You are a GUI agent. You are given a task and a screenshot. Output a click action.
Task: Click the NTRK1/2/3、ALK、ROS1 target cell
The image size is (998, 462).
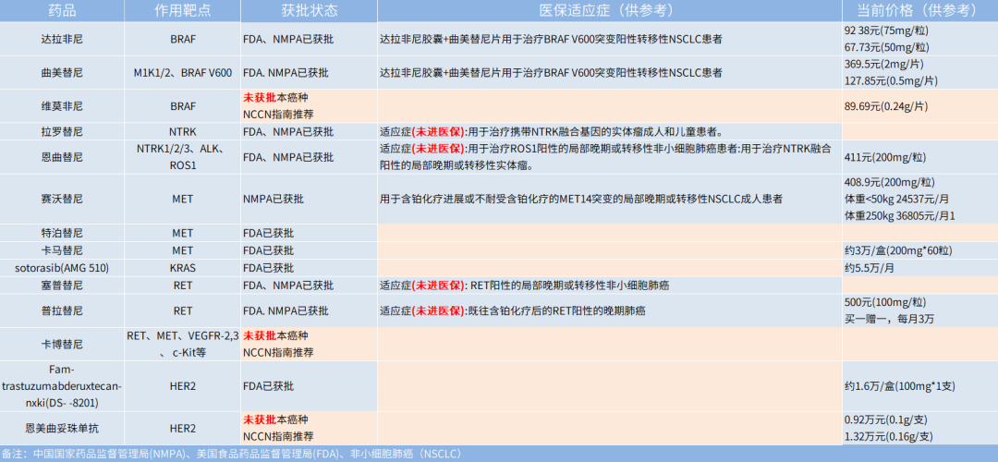point(183,157)
